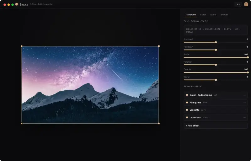Click the Scale value 100
The width and height of the screenshot is (251, 161).
coord(246,55)
